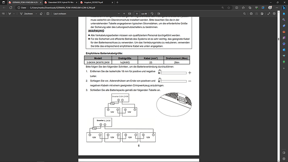Zoom out with the minus icon
The width and height of the screenshot is (288, 162).
tap(119, 14)
